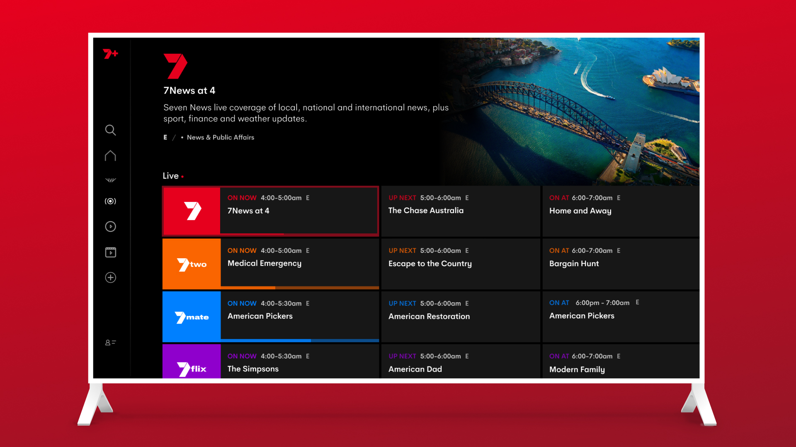Image resolution: width=796 pixels, height=447 pixels.
Task: Open the account profile icon
Action: pos(110,343)
